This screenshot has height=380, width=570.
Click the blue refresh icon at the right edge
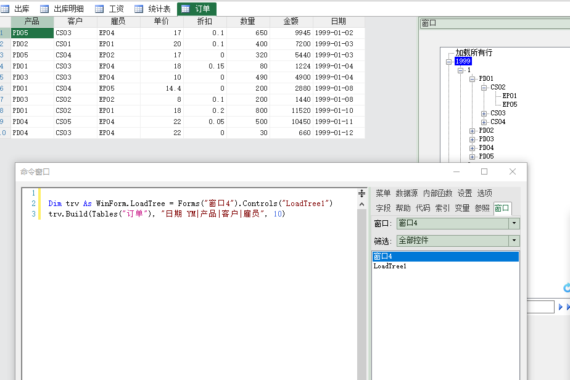567,287
